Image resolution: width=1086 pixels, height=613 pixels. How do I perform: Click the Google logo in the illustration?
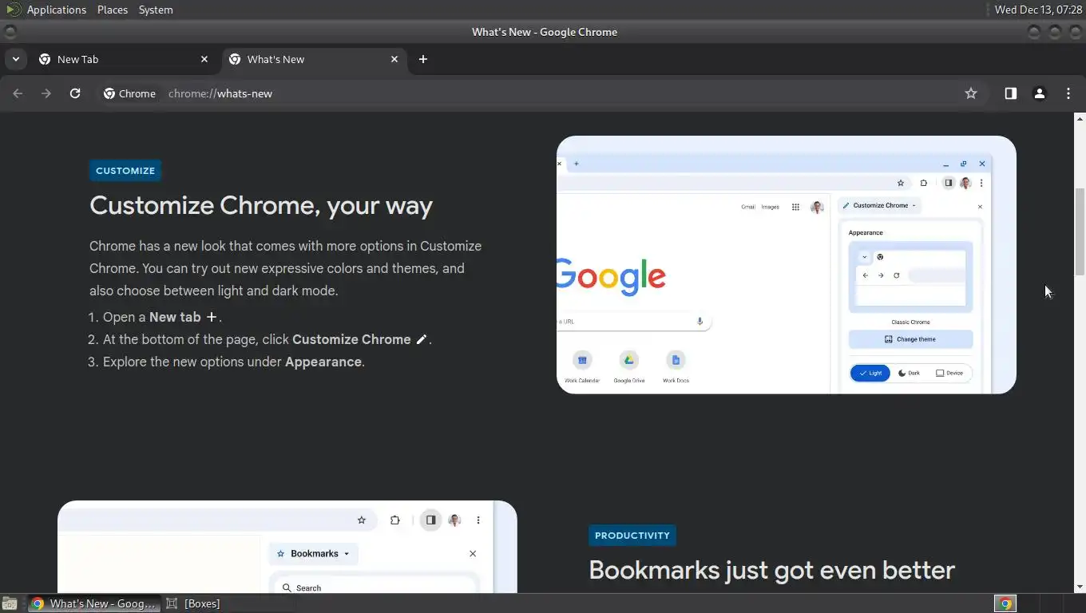pyautogui.click(x=612, y=276)
